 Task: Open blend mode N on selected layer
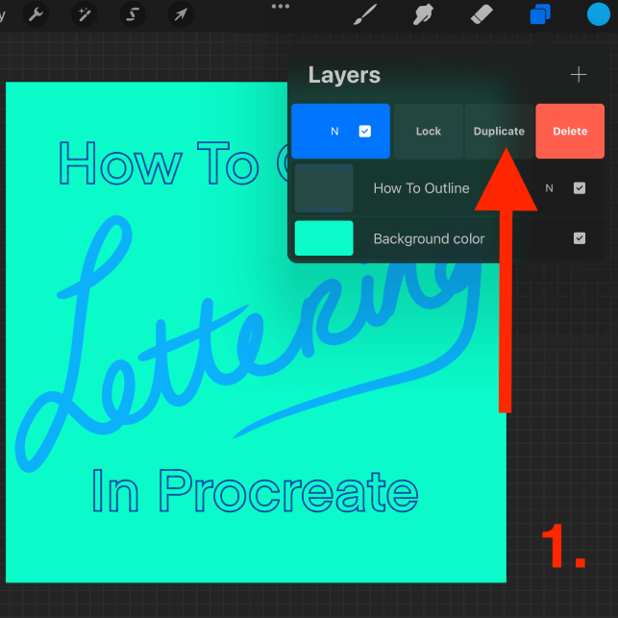coord(334,132)
